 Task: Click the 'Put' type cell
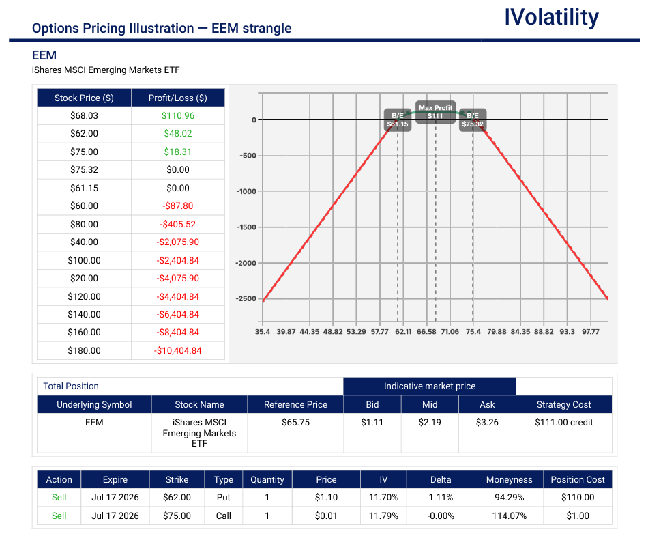(x=224, y=498)
